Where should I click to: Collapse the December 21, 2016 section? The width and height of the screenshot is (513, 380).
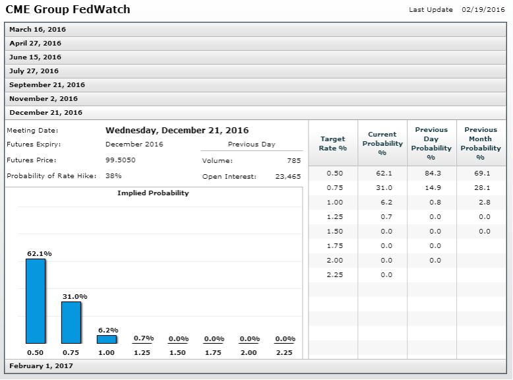click(45, 113)
